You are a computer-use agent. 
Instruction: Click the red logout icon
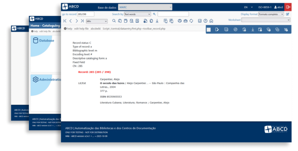tap(288, 7)
